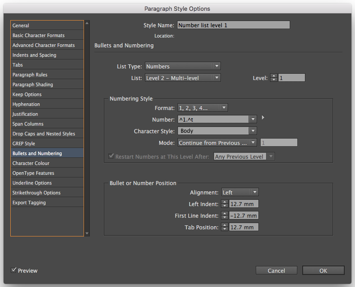The image size is (355, 287).
Task: Click the First Line Indent stepper arrows
Action: [225, 215]
